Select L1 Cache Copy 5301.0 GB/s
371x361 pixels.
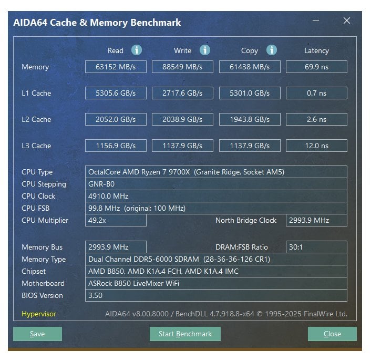250,93
